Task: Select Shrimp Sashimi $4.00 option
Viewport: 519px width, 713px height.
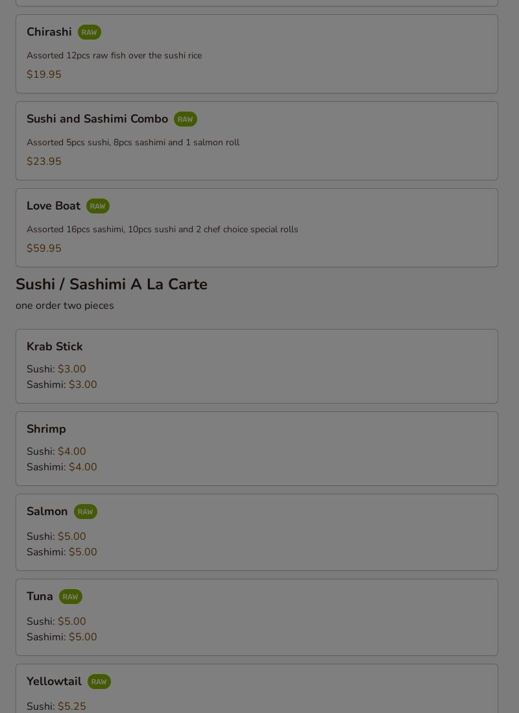Action: tap(62, 467)
